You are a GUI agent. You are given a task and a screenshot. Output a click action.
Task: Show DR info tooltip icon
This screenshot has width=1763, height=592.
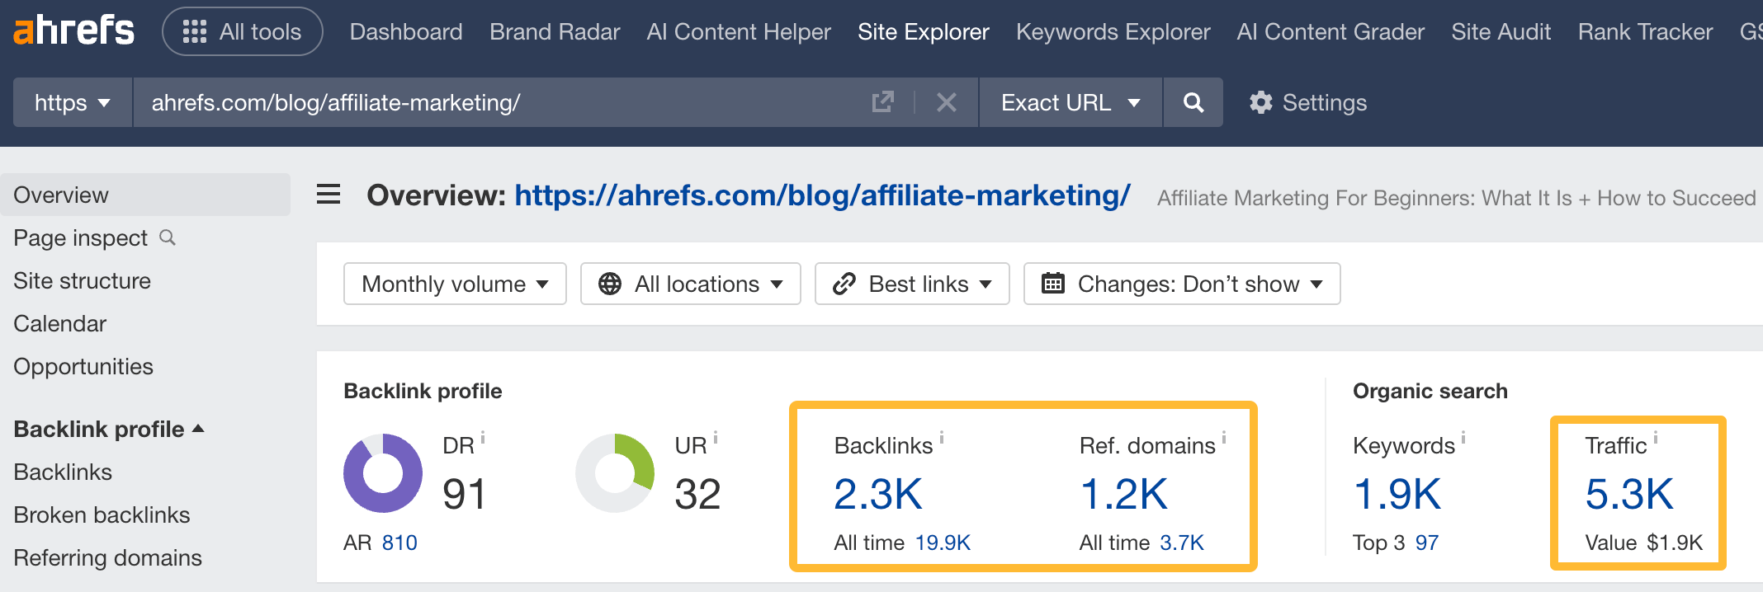coord(483,438)
